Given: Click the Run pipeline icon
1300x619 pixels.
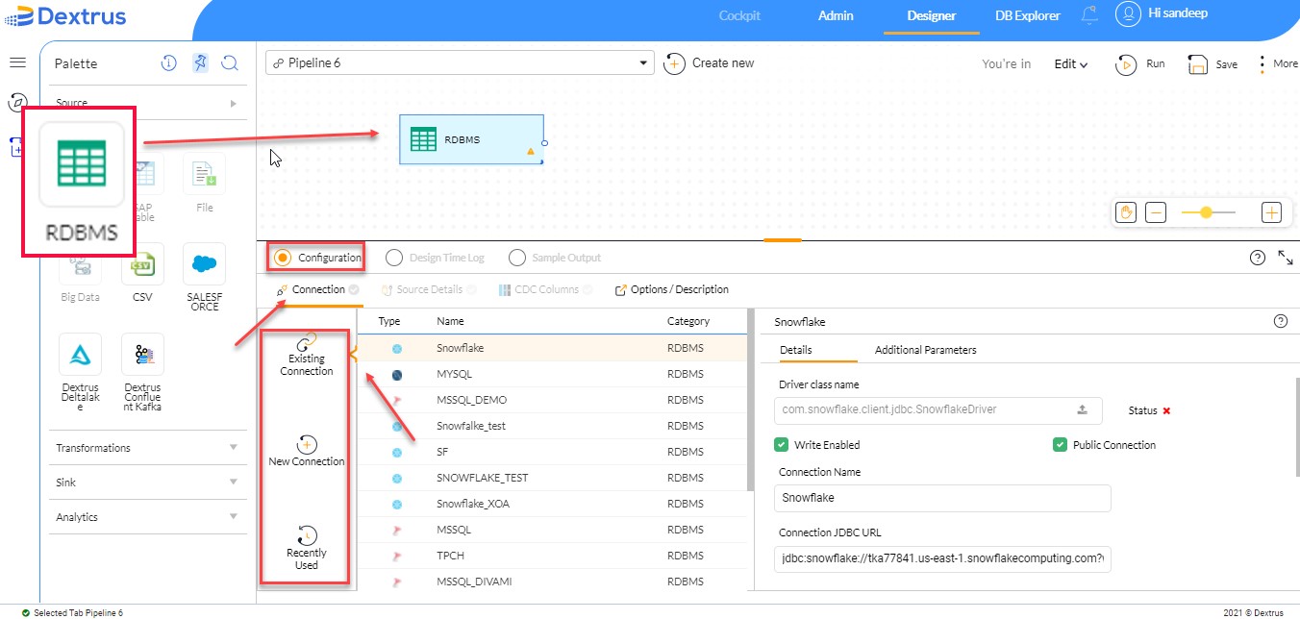Looking at the screenshot, I should (1125, 64).
